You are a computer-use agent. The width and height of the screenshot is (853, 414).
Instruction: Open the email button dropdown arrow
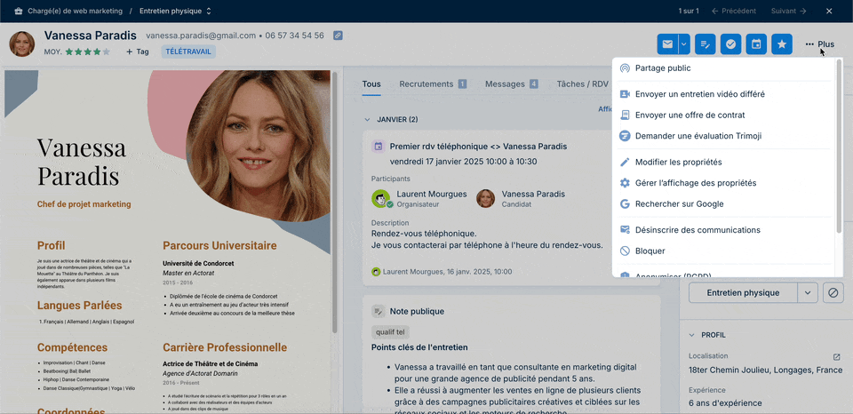684,44
